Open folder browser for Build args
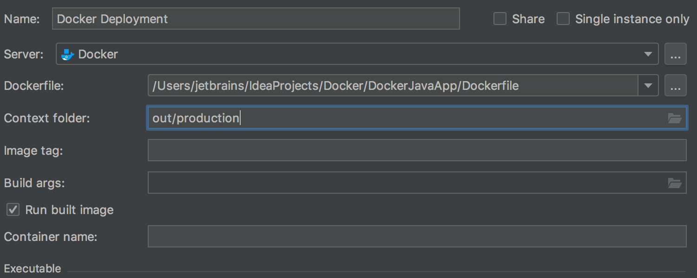Screen dimensions: 697x278 (675, 183)
